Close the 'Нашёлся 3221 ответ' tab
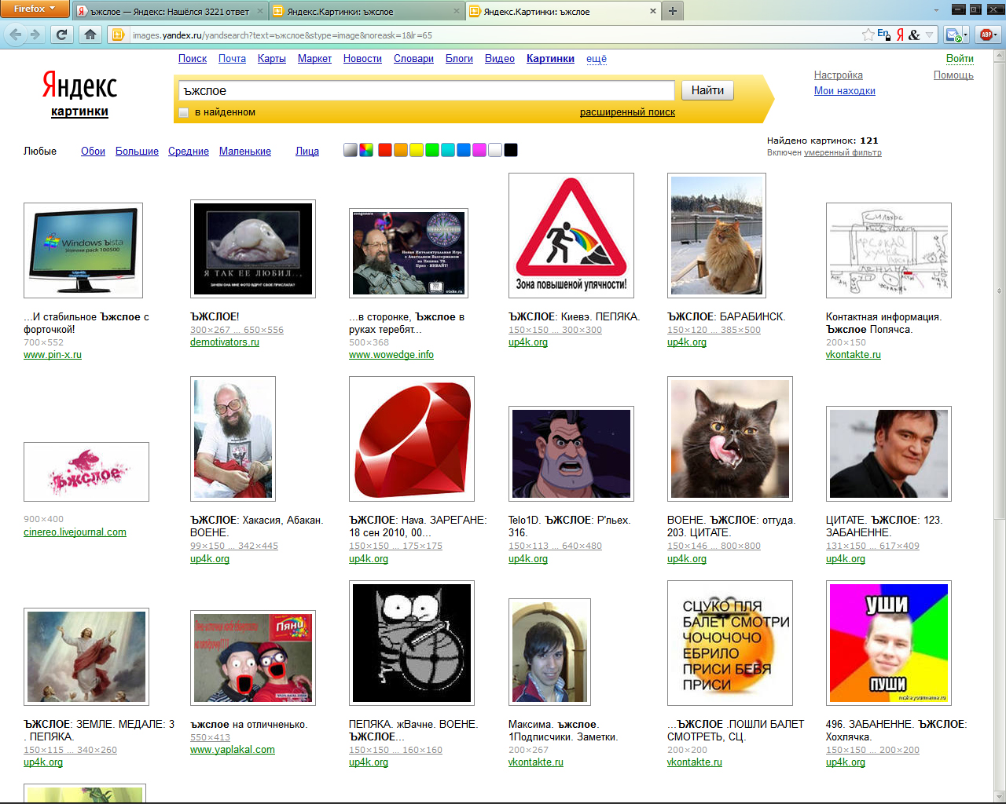The image size is (1006, 804). (260, 12)
